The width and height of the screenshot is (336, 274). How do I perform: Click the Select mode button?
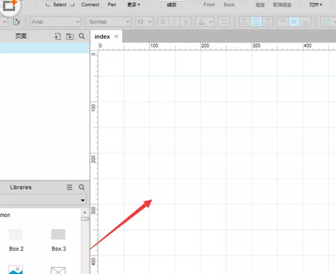pos(60,5)
